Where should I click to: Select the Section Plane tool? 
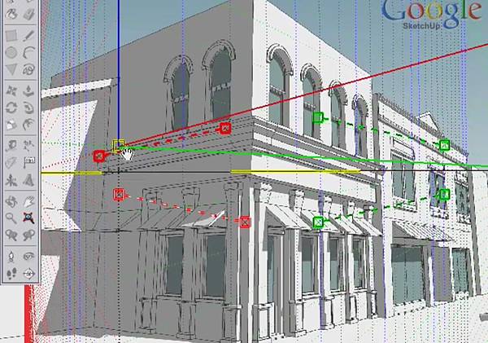(28, 274)
